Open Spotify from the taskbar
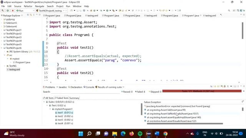 click(140, 134)
